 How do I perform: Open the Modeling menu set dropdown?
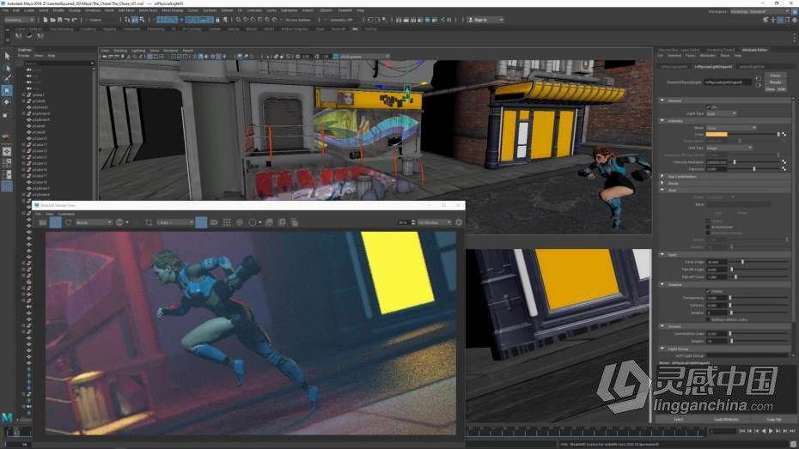(x=20, y=20)
